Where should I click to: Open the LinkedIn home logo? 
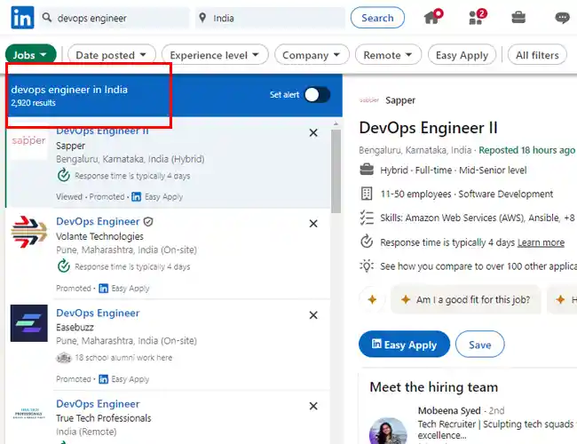pos(22,17)
